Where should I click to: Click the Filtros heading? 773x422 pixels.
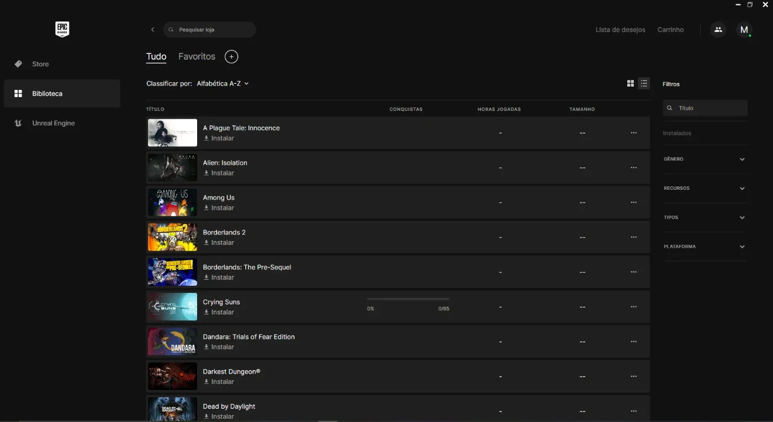(671, 84)
